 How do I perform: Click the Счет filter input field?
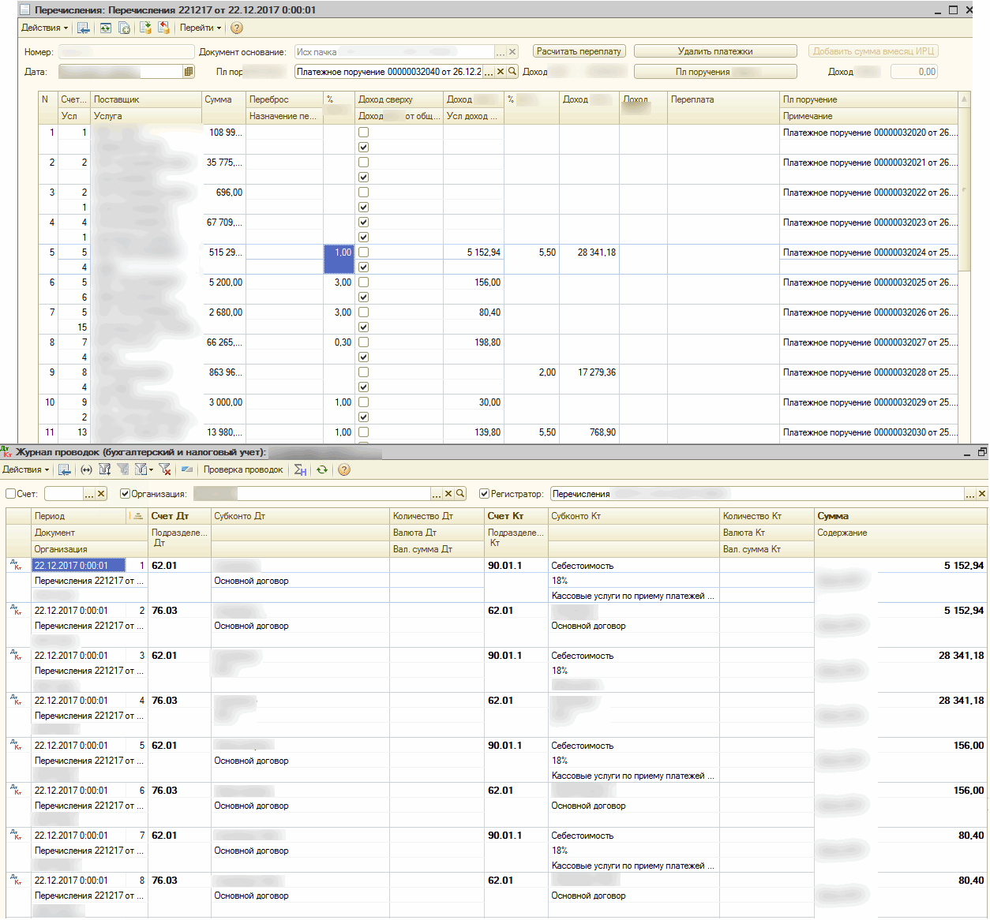click(x=63, y=494)
